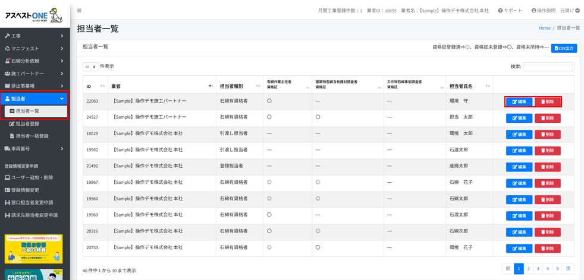Open サポート help link in header
Screen dimensions: 584x280
(x=510, y=11)
